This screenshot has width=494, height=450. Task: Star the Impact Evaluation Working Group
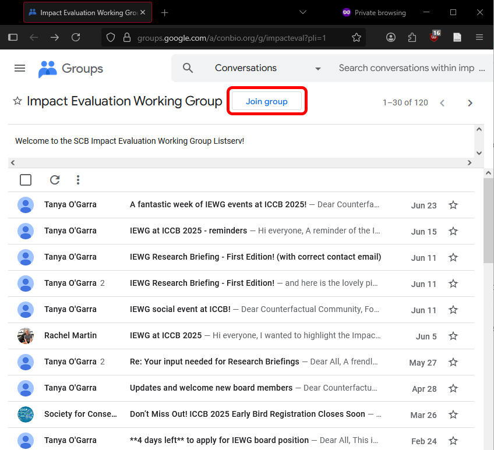pos(17,101)
